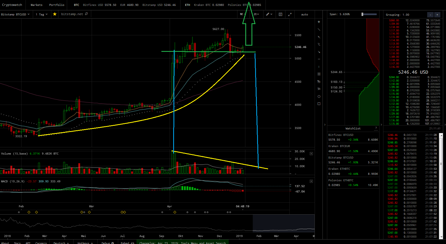The image size is (446, 244).
Task: Open the 1 Tag timeframe dropdown
Action: tap(42, 14)
